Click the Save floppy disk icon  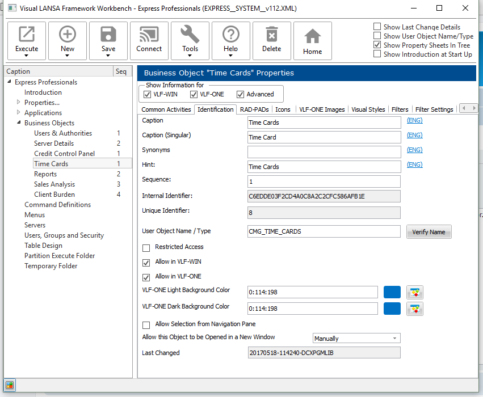click(108, 34)
